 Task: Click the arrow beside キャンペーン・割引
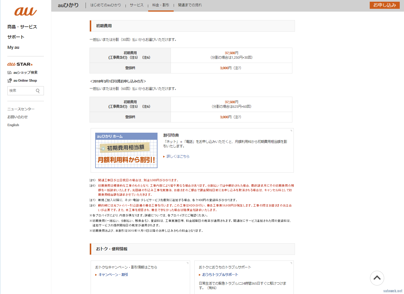coord(96,275)
